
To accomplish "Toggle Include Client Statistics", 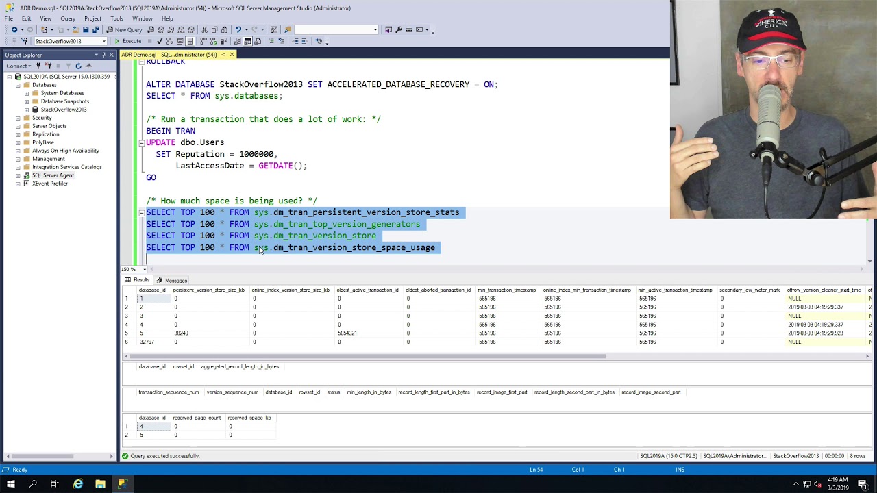I will coord(223,41).
